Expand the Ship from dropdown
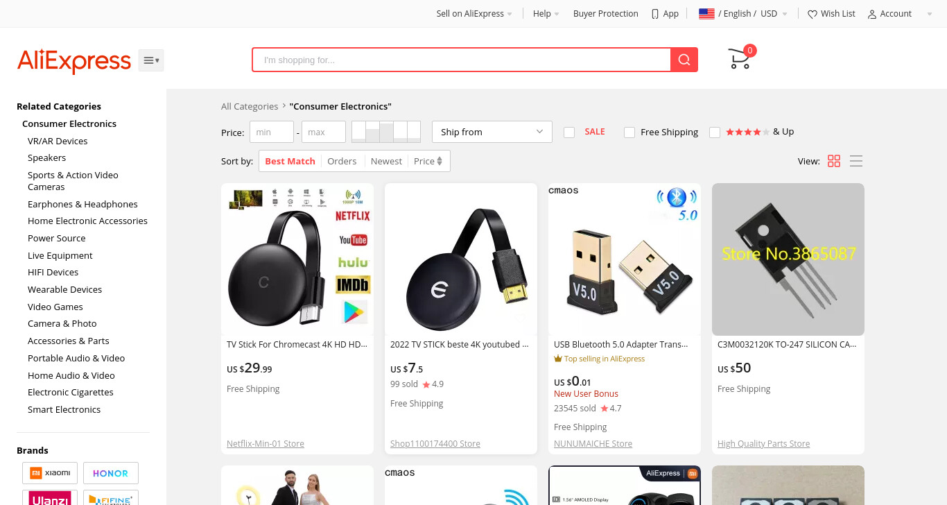Image resolution: width=947 pixels, height=505 pixels. tap(492, 132)
